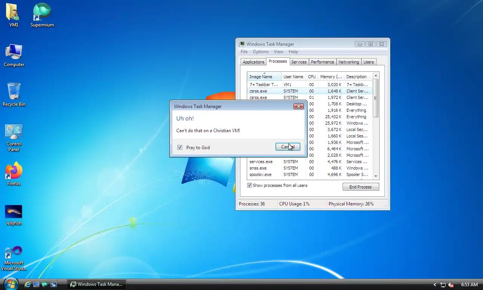Open the Options menu in Task Manager
Image resolution: width=483 pixels, height=290 pixels.
tap(261, 52)
